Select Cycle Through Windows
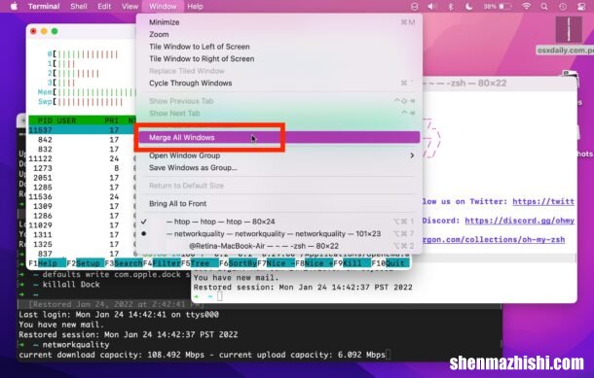 coord(278,83)
